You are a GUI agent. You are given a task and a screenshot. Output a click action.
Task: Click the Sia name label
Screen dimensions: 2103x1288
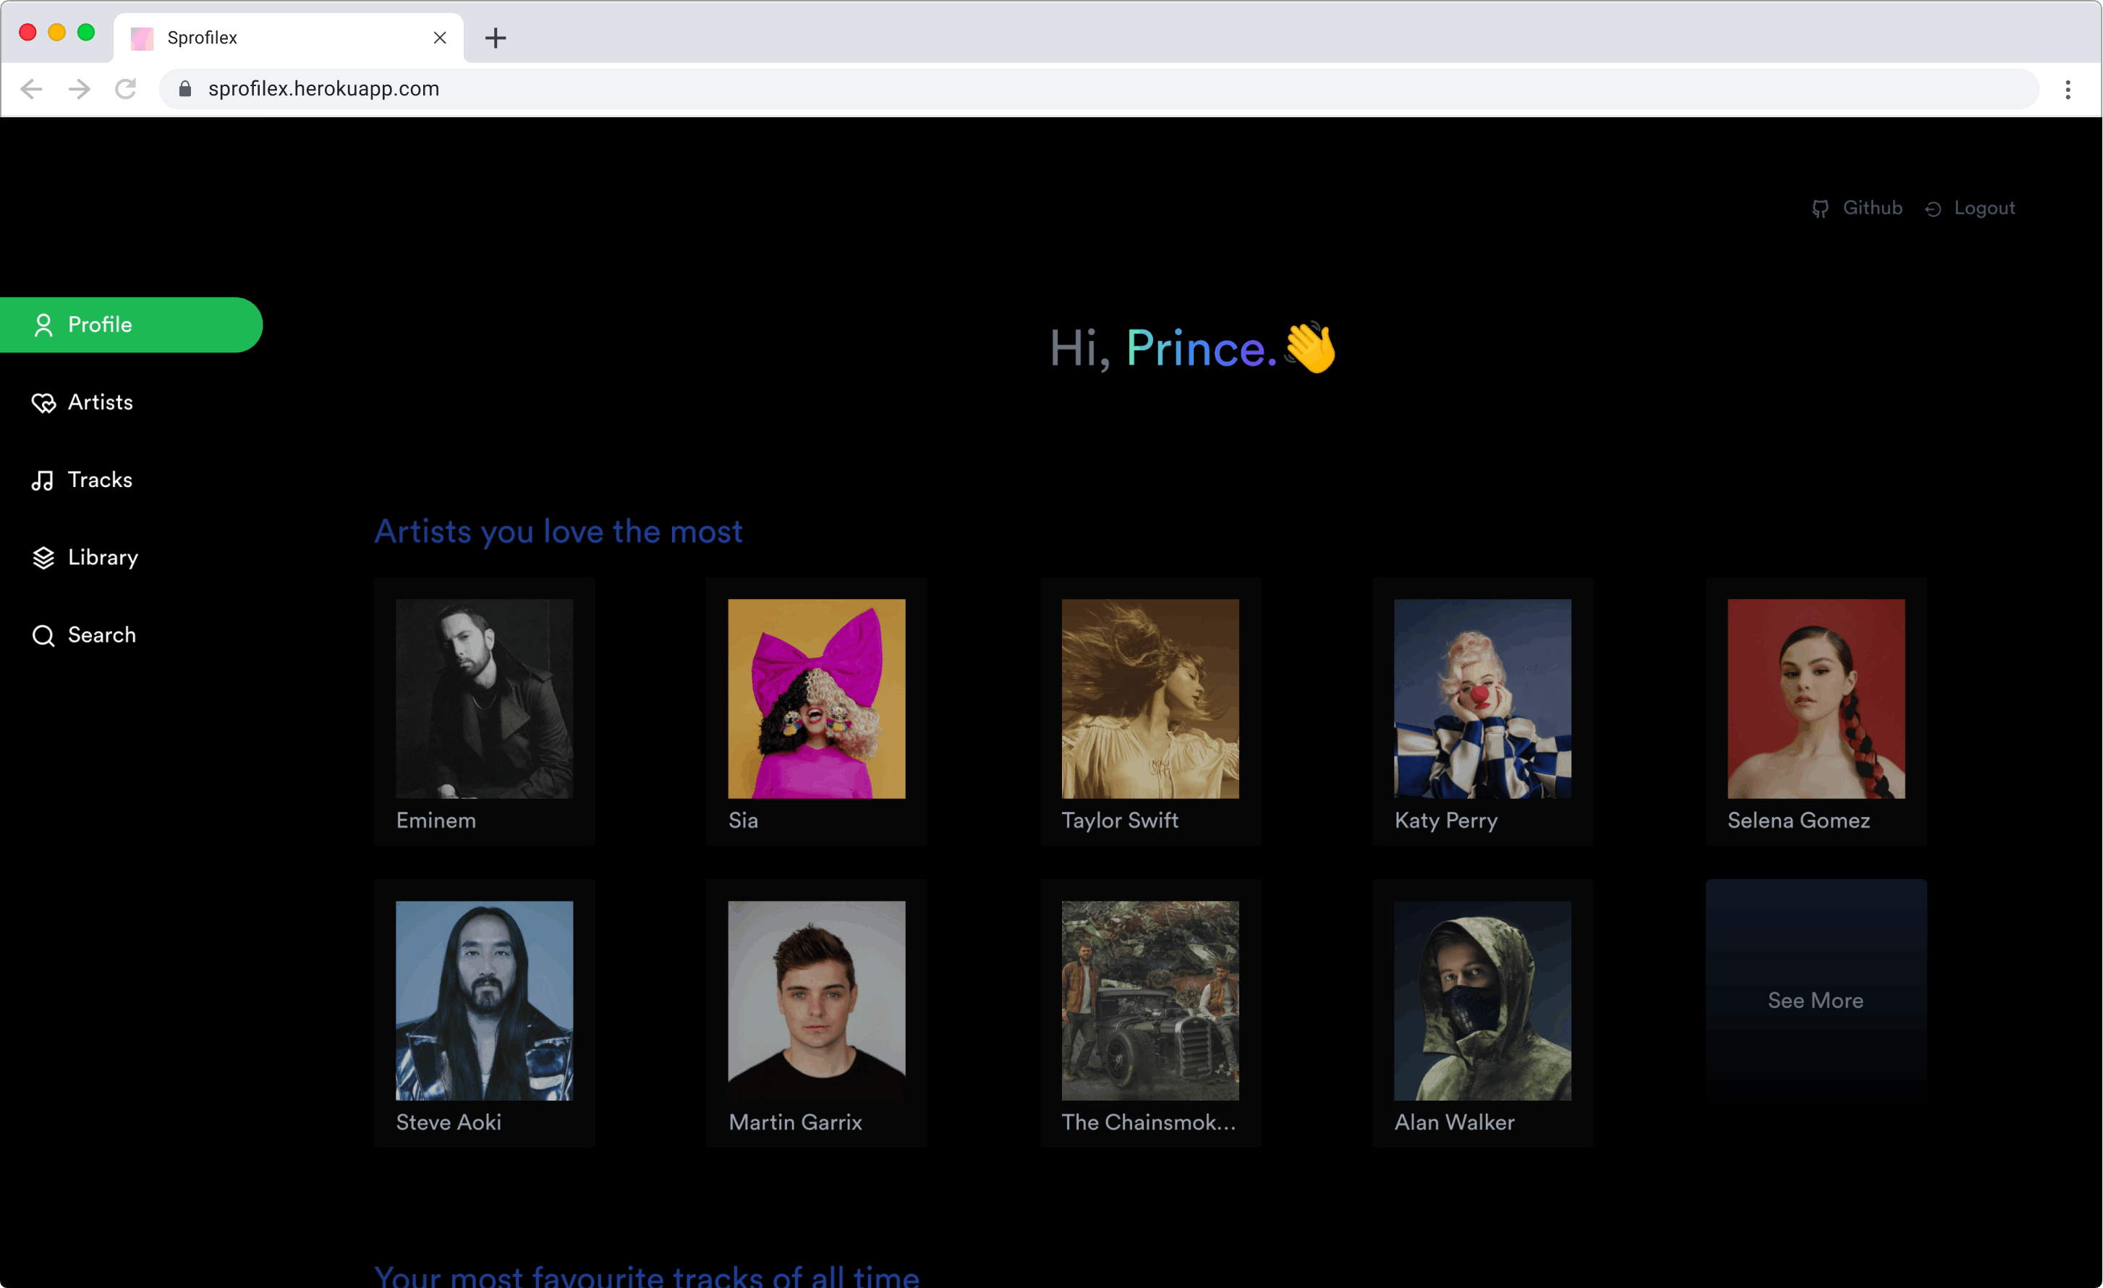point(742,821)
